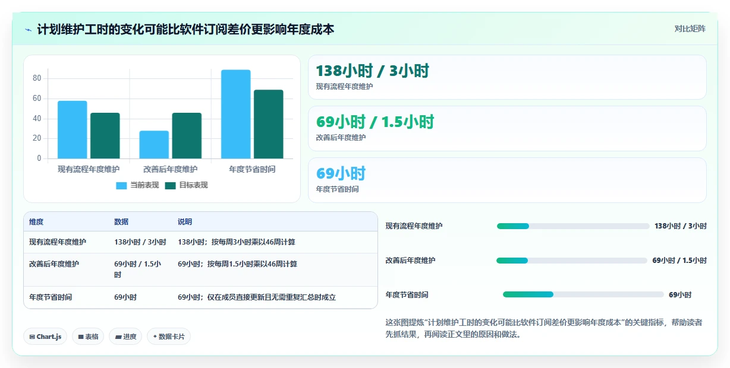Click the dark green bar for 现有流程年度维护
730x368 pixels.
click(x=105, y=135)
